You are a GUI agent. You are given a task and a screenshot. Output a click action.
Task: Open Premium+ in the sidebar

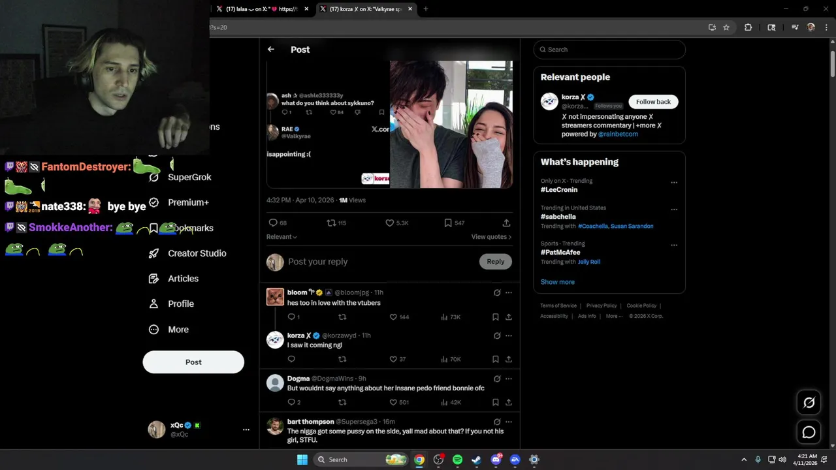coord(179,202)
